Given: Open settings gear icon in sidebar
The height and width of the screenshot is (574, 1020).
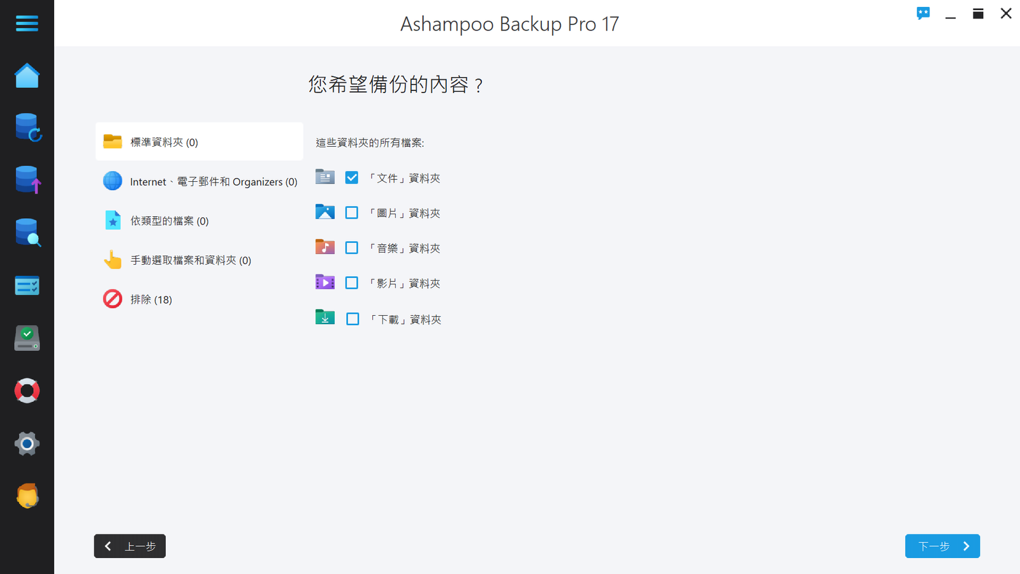Looking at the screenshot, I should pos(27,443).
